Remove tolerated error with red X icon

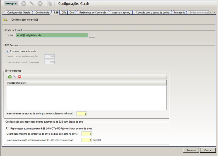pyautogui.click(x=19, y=77)
